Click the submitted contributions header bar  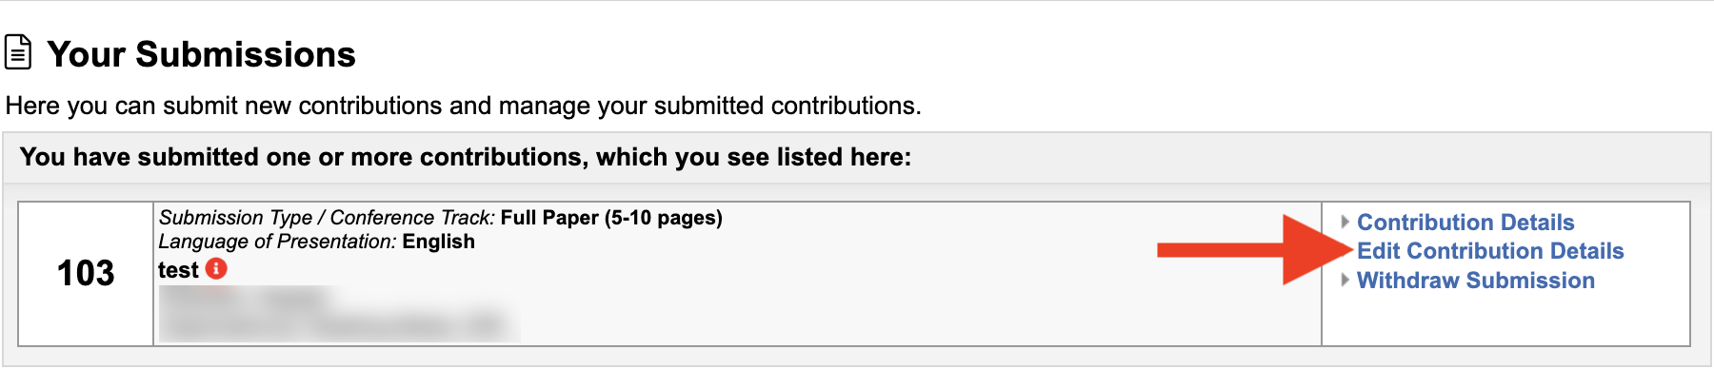point(857,157)
